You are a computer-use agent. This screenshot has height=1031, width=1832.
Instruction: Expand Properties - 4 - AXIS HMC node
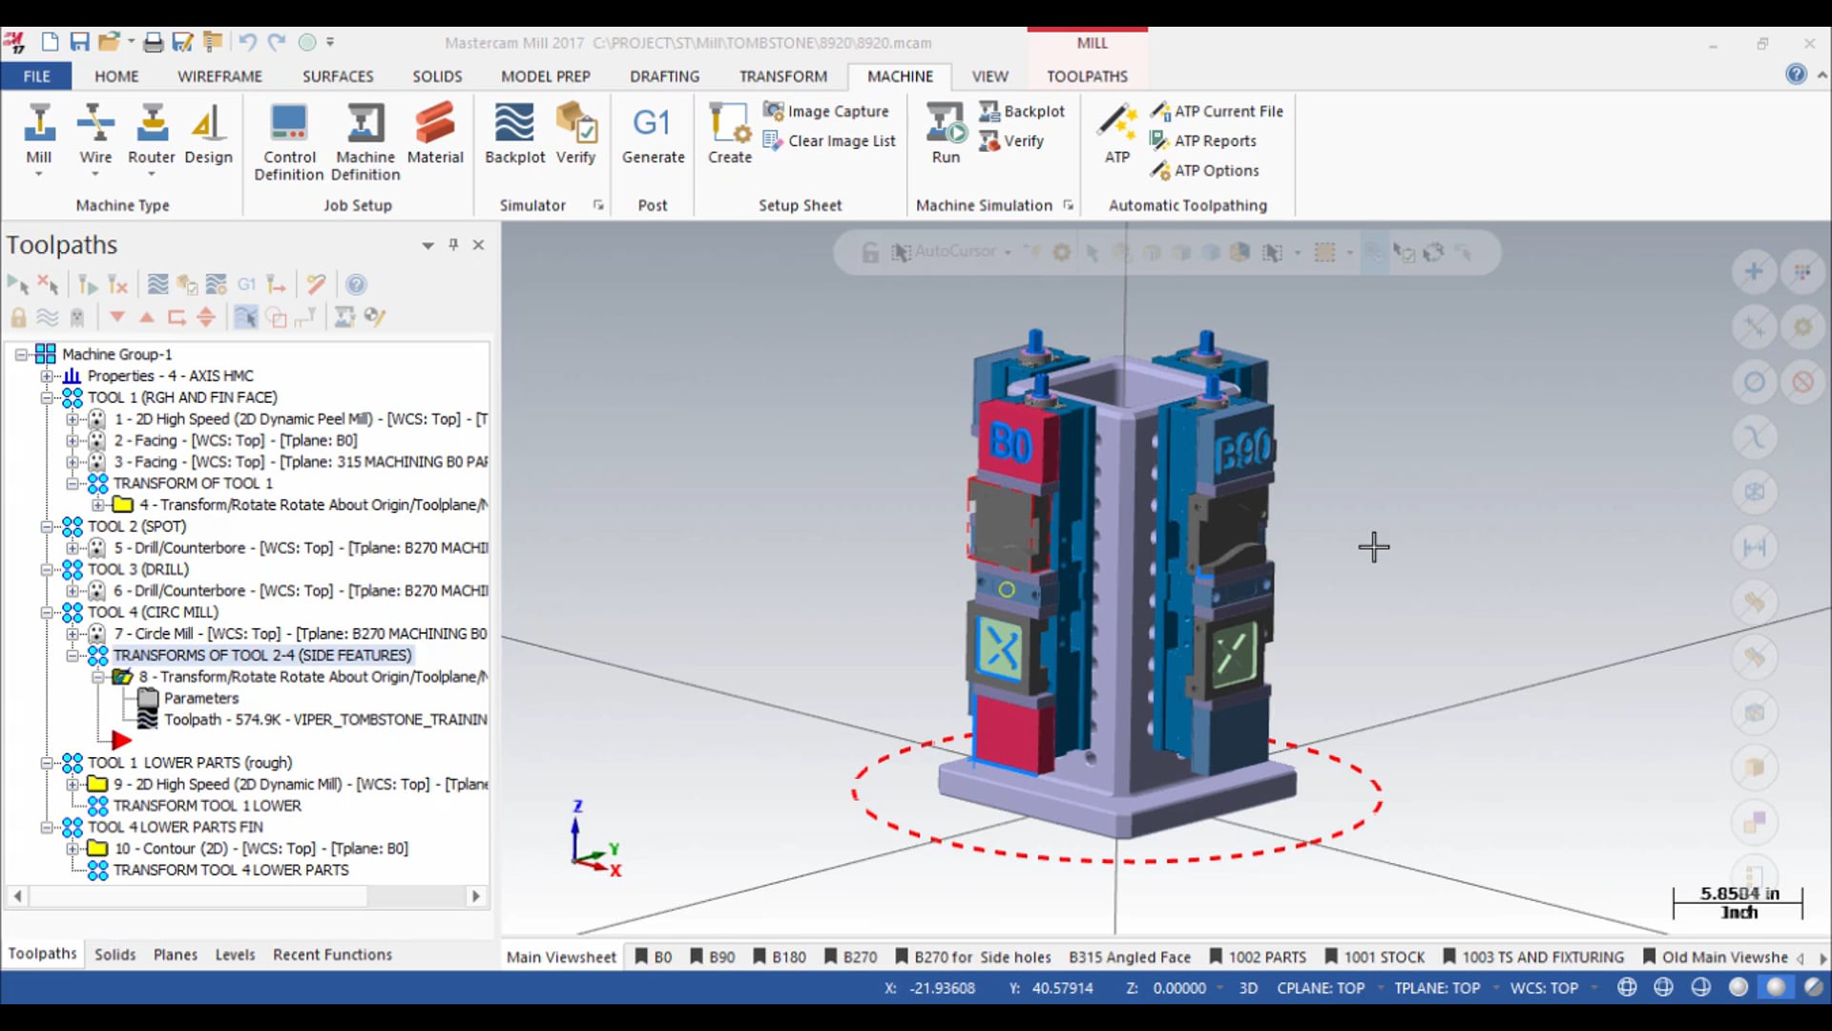[x=46, y=376]
